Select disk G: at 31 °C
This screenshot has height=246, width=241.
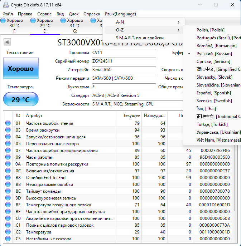[75, 26]
